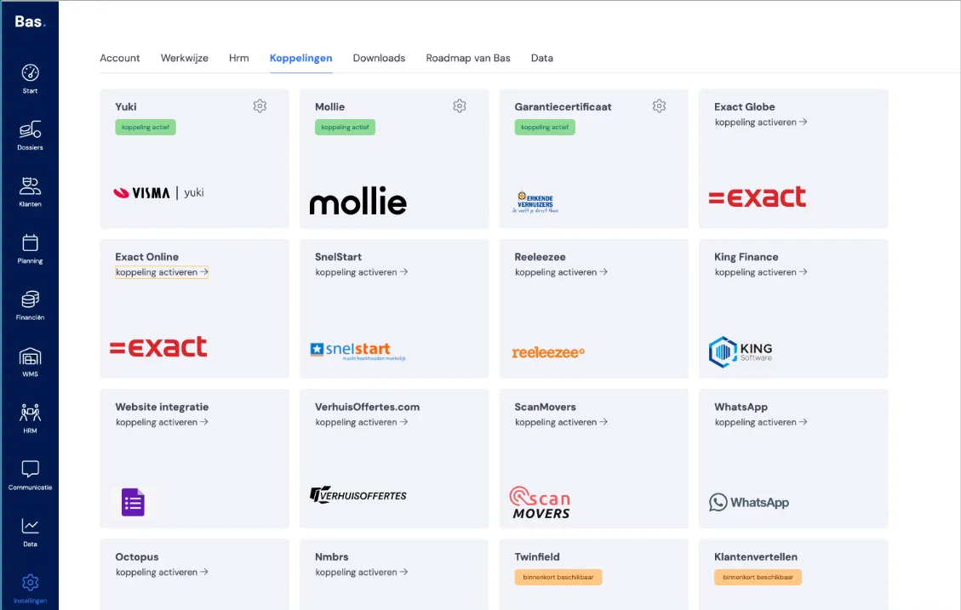The width and height of the screenshot is (961, 610).
Task: Click the Visma Yuki logo
Action: [x=158, y=193]
